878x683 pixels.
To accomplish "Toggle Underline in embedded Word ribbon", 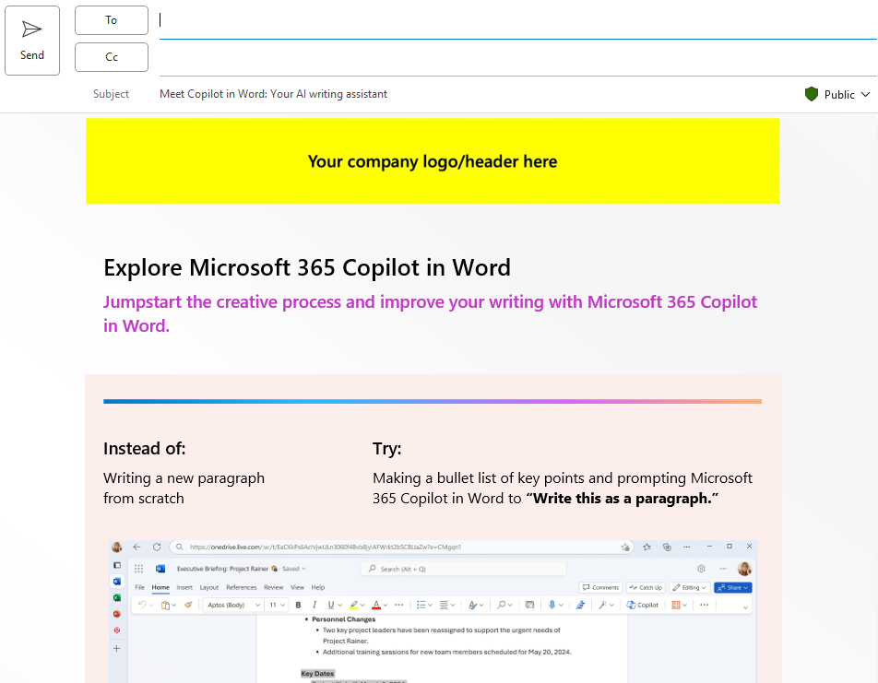I will pos(331,605).
